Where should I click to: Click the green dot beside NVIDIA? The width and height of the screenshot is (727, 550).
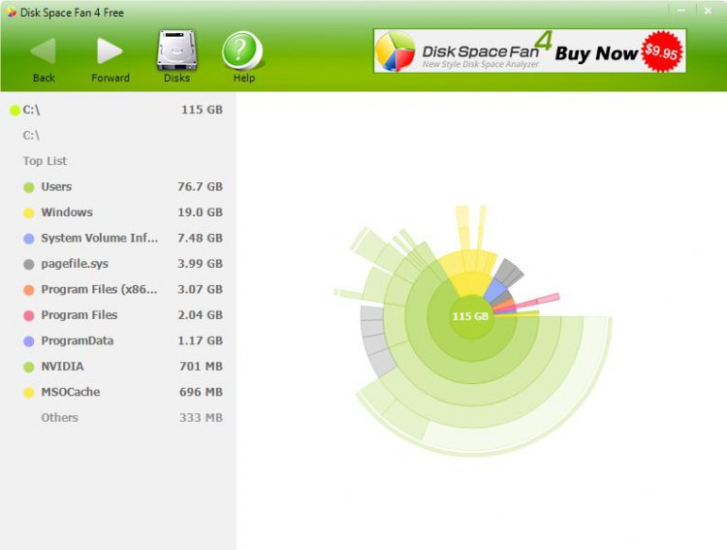click(x=29, y=367)
